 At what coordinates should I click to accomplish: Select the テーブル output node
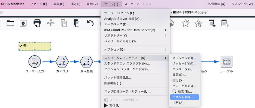[226, 62]
